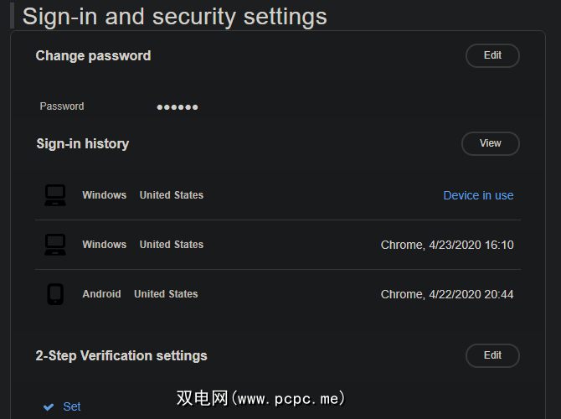Click the blue checkmark next to Set
Screen dimensions: 561x419
[49, 406]
